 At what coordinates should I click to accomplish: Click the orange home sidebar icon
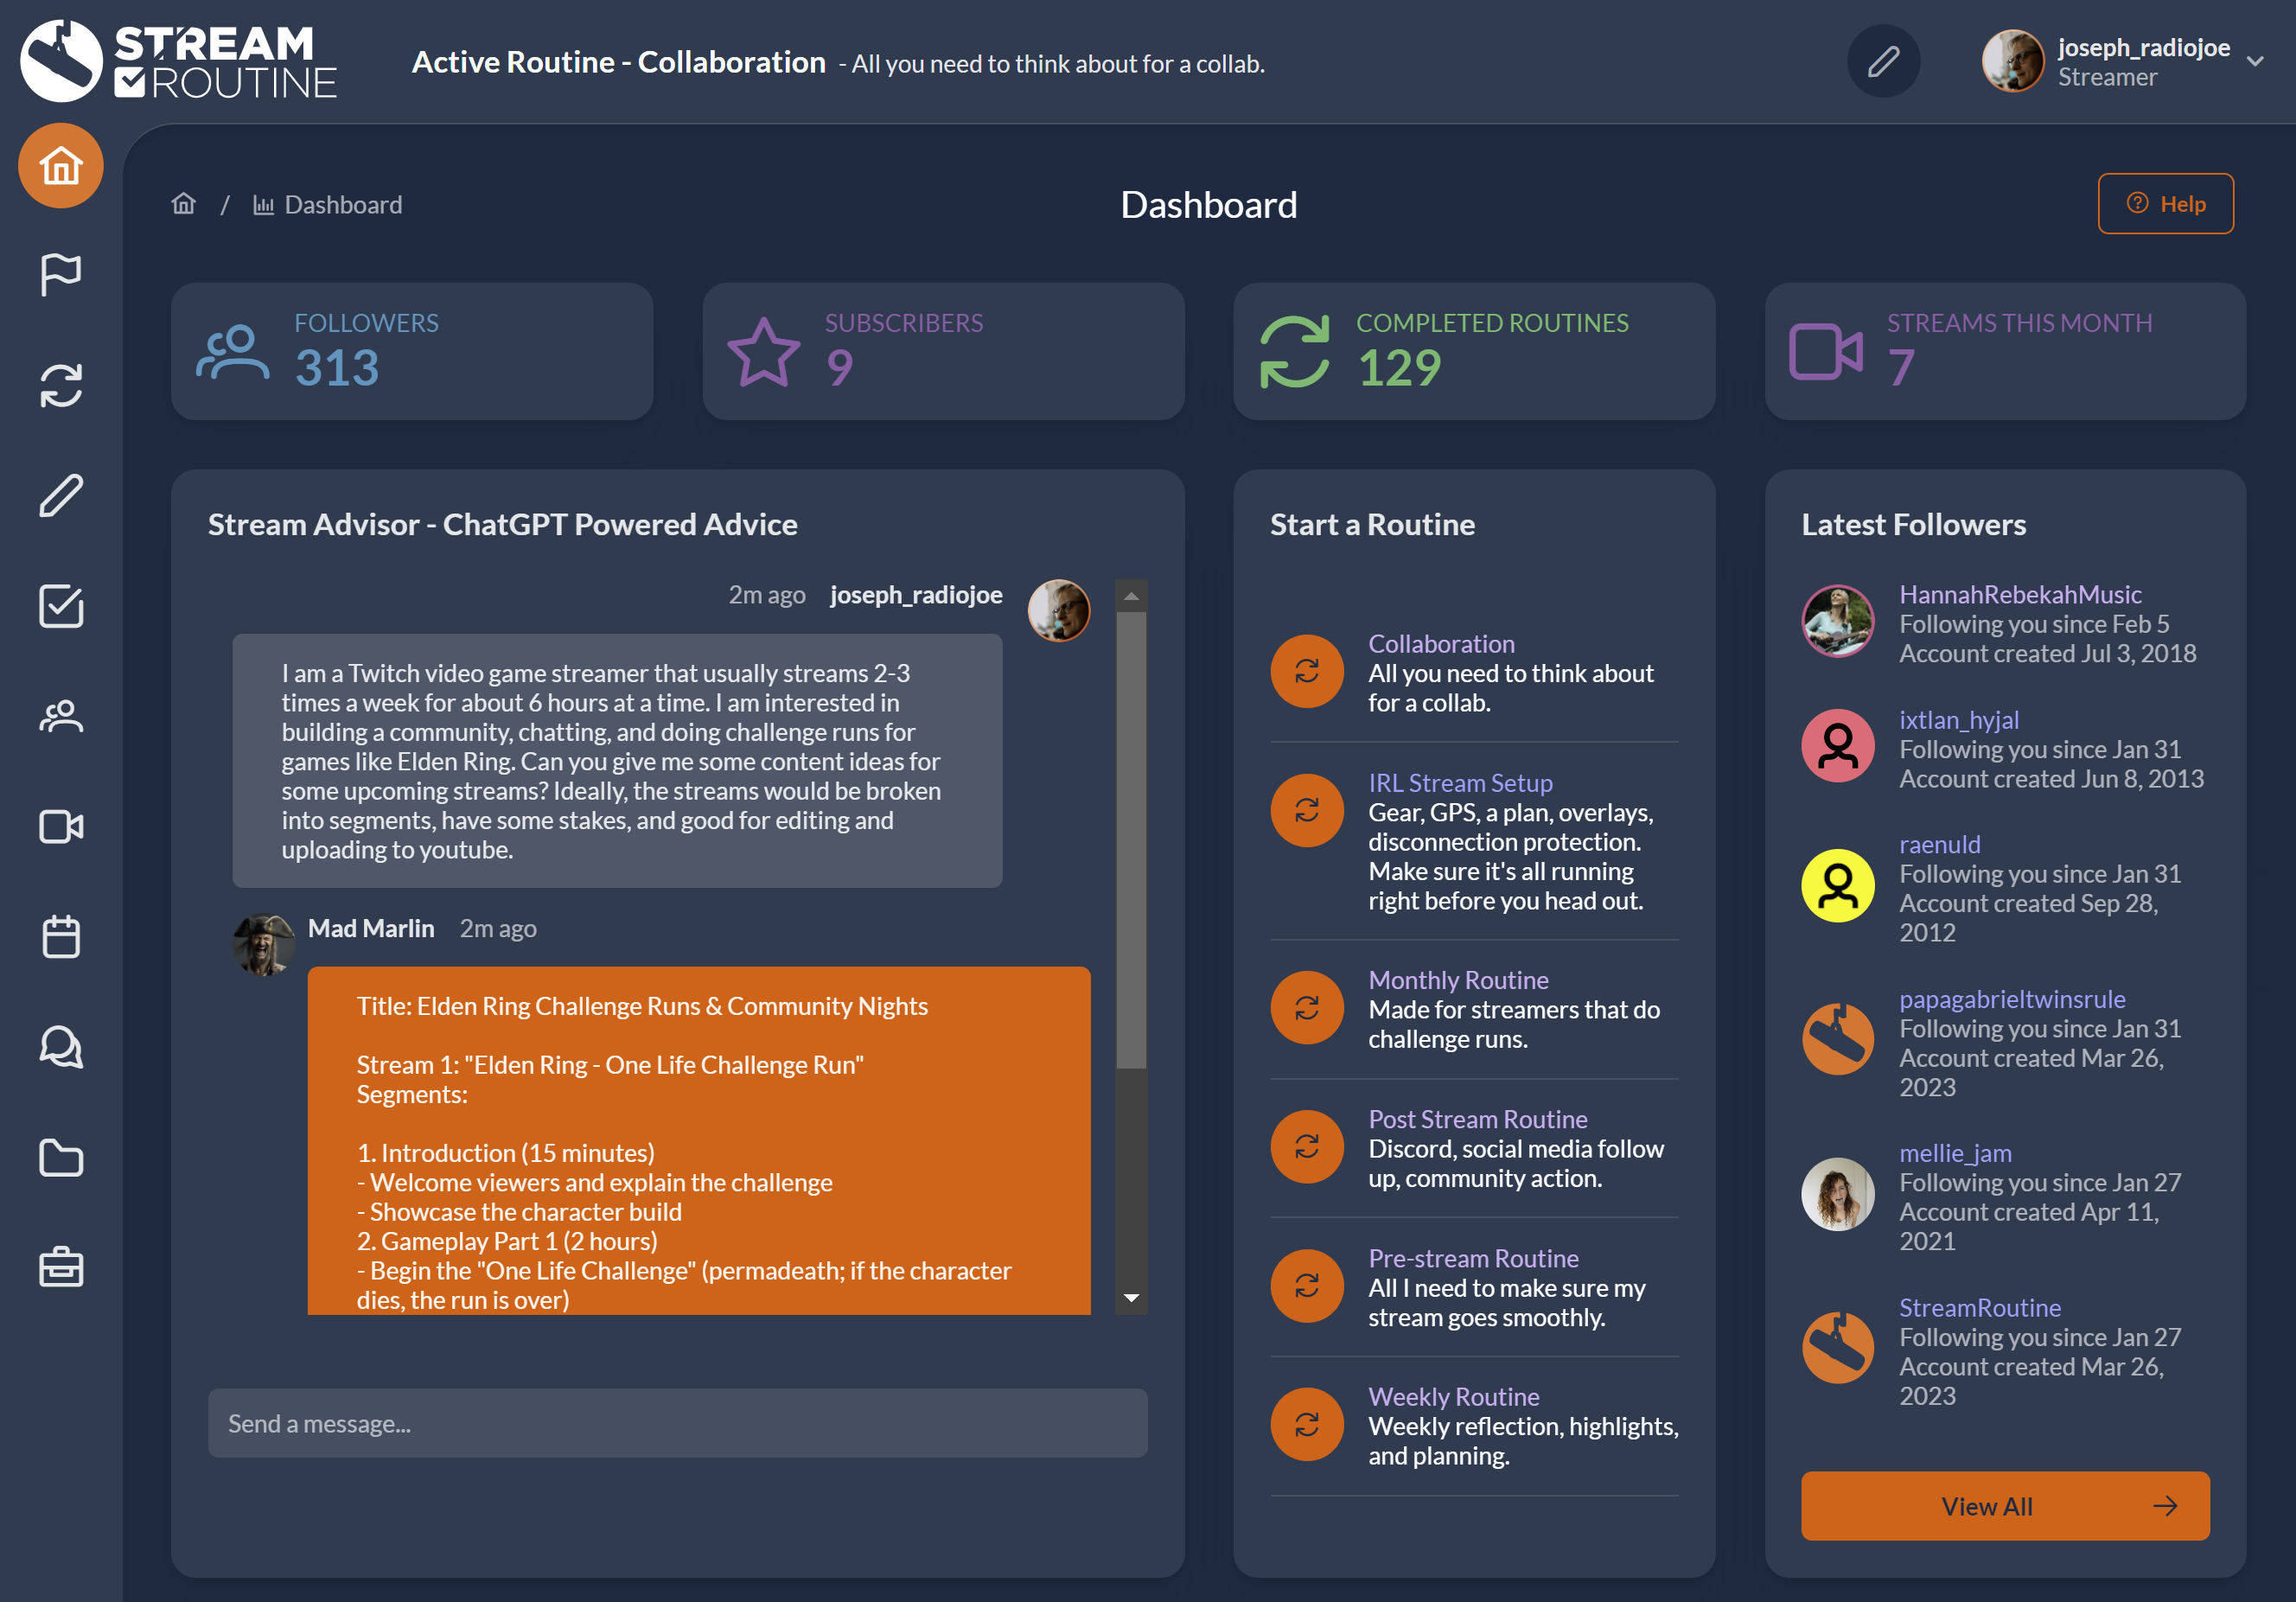61,166
